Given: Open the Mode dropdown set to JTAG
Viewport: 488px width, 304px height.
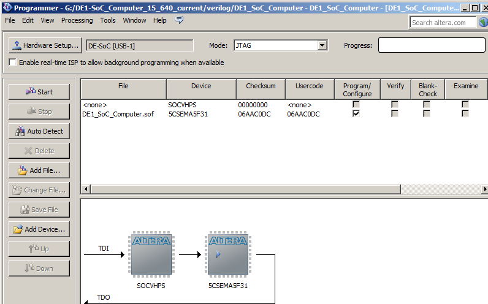Looking at the screenshot, I should 322,45.
